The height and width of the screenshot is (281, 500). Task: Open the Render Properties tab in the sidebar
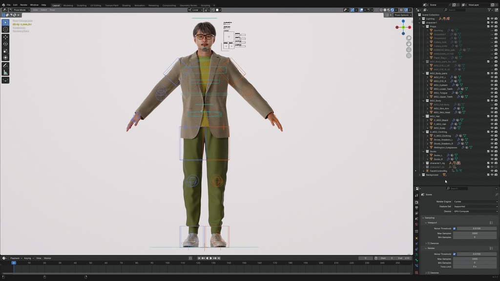[x=417, y=202]
